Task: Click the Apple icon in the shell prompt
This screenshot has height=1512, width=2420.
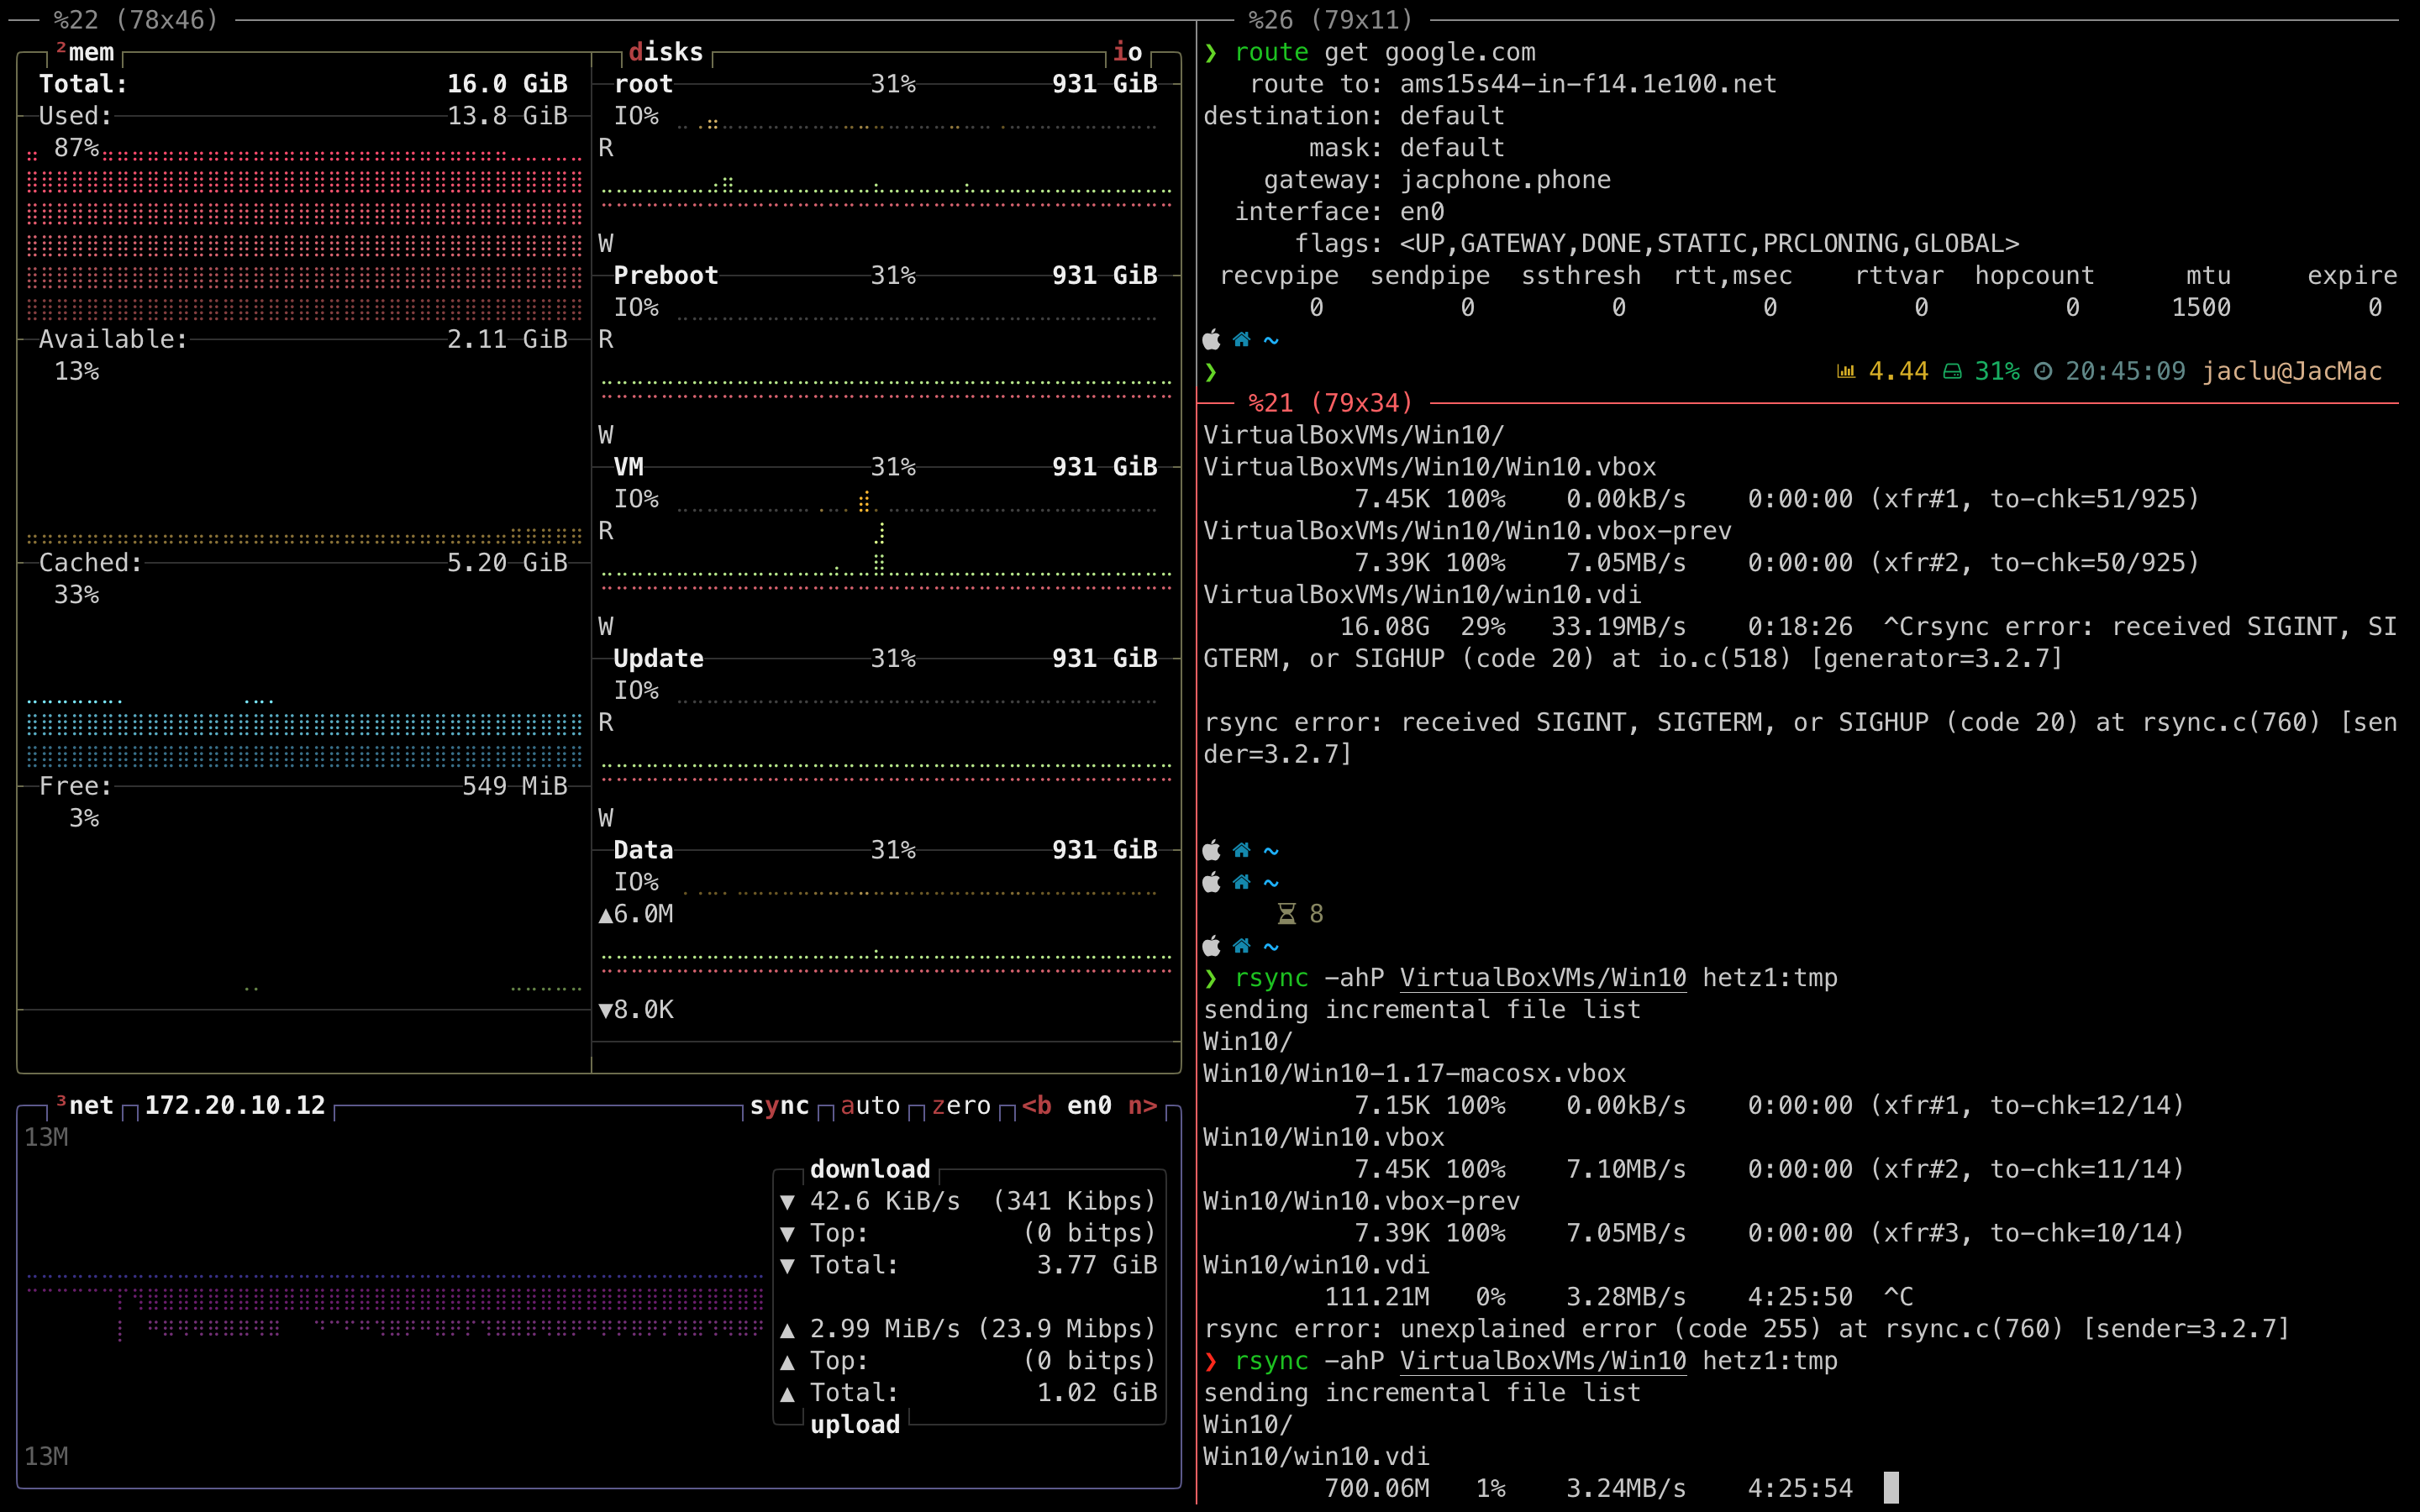Action: [1211, 340]
